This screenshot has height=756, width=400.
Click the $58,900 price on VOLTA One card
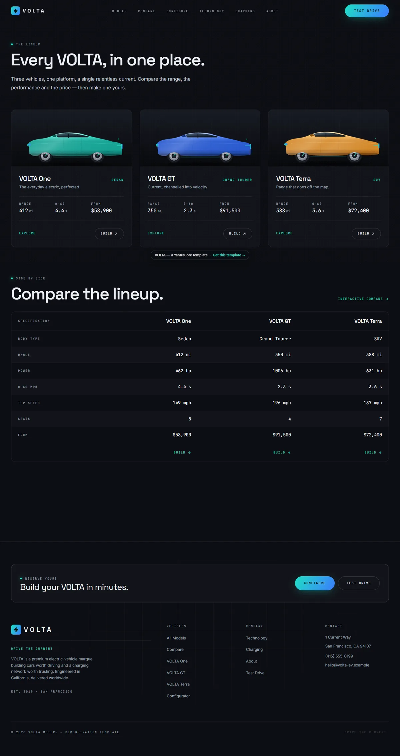[101, 211]
